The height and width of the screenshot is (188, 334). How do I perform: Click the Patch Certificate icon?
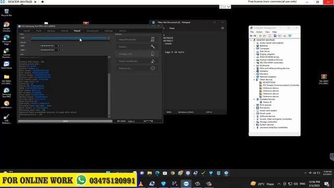click(x=152, y=61)
